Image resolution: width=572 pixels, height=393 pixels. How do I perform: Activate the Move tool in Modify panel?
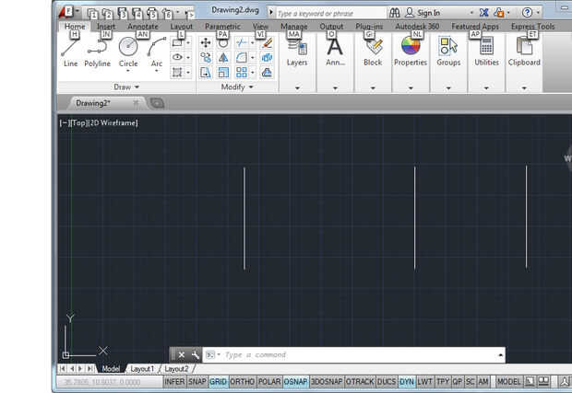tap(206, 43)
